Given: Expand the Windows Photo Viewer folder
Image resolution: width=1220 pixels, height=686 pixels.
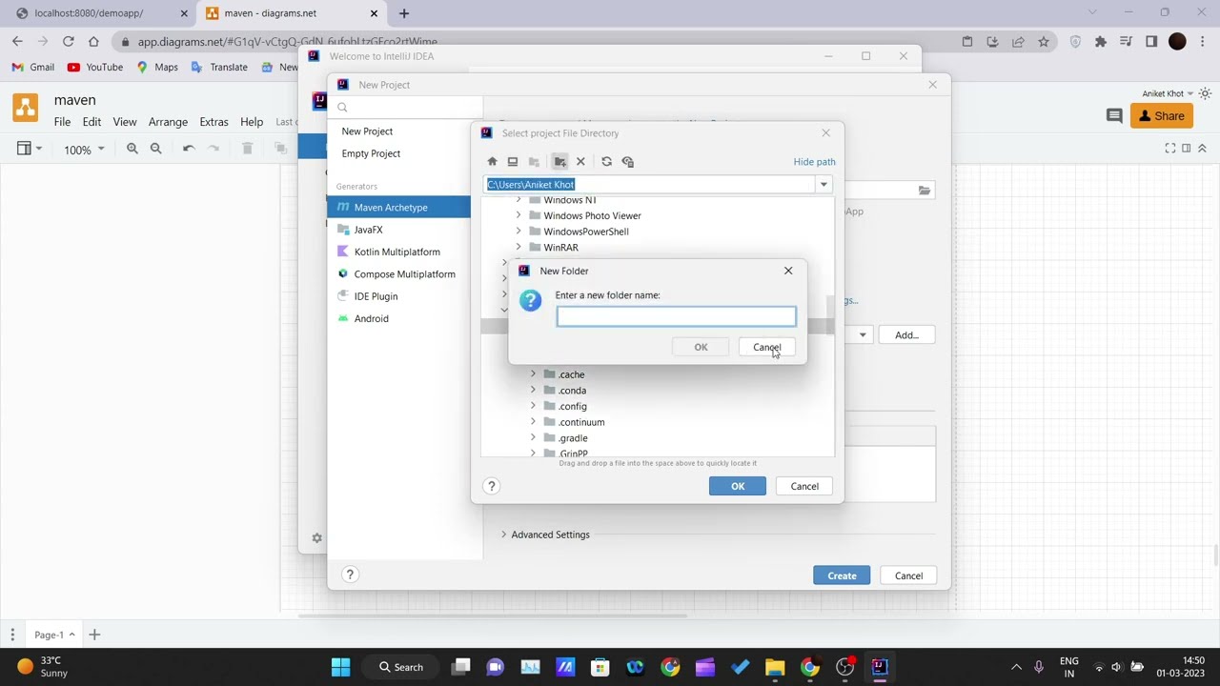Looking at the screenshot, I should click(518, 215).
